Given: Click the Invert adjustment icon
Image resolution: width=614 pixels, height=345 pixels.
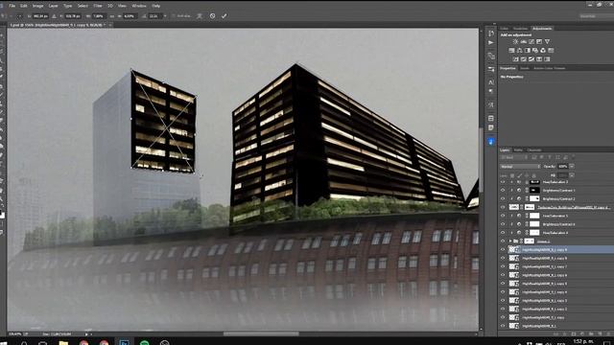Looking at the screenshot, I should (516, 59).
